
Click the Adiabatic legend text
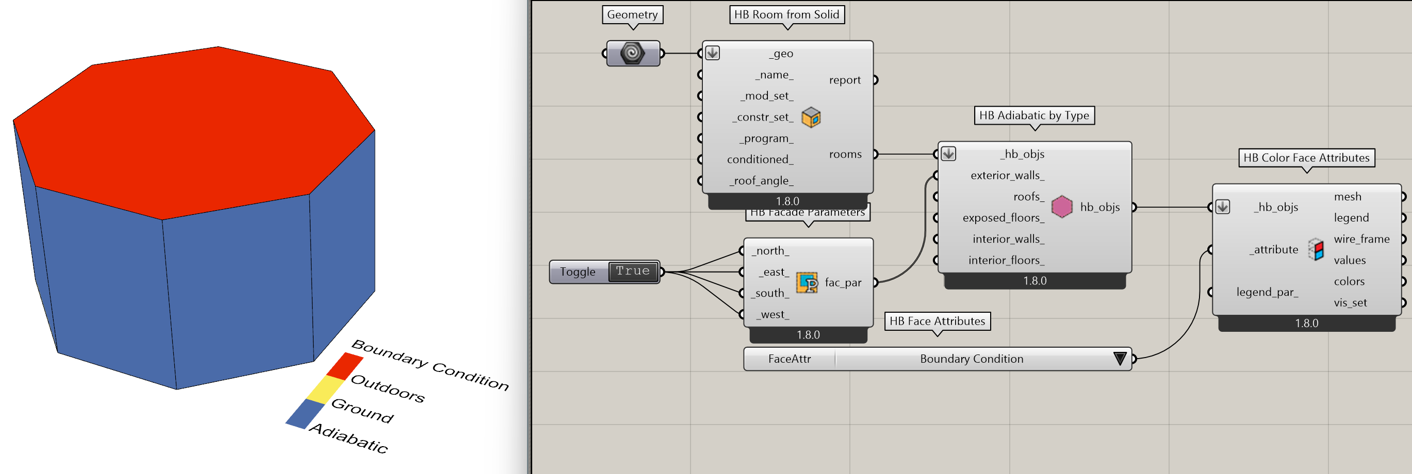coord(349,438)
